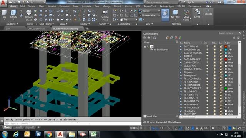Refresh the layer list
The width and height of the screenshot is (246, 138).
(234, 38)
